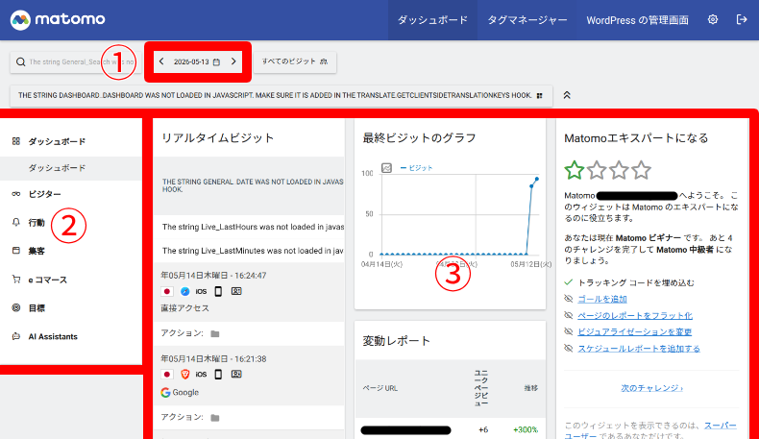The height and width of the screenshot is (439, 759).
Task: Click folder action icon for 16:21:38 visit
Action: click(215, 417)
